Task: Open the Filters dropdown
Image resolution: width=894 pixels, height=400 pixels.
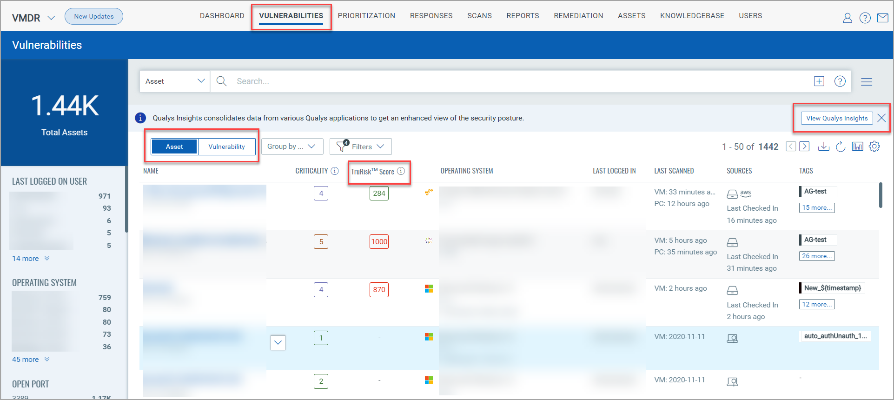Action: [361, 147]
